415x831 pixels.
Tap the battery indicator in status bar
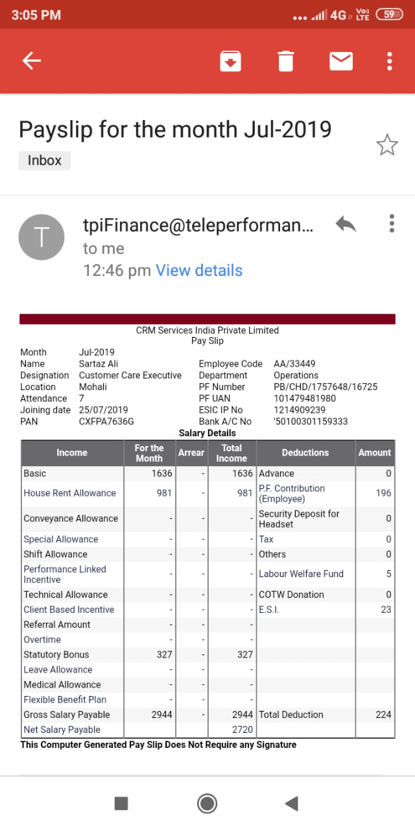(x=389, y=14)
